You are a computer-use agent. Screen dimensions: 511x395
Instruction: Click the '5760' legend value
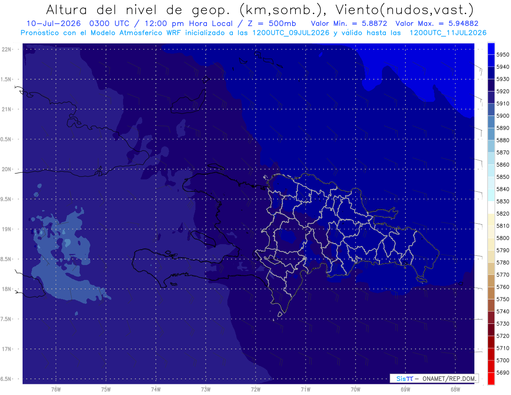pyautogui.click(x=503, y=287)
